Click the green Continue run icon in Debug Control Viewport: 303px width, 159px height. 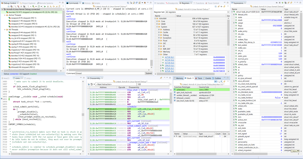click(45, 6)
